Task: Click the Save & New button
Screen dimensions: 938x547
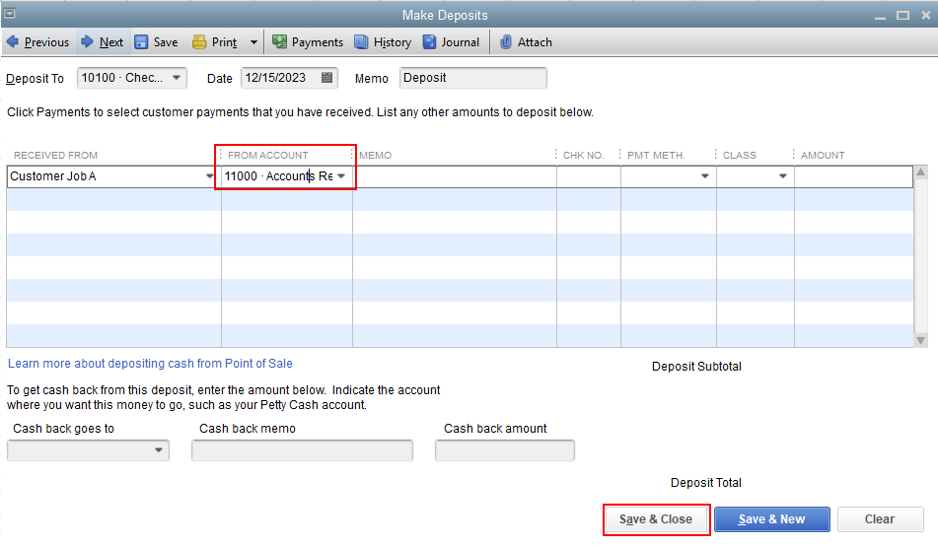Action: coord(771,518)
